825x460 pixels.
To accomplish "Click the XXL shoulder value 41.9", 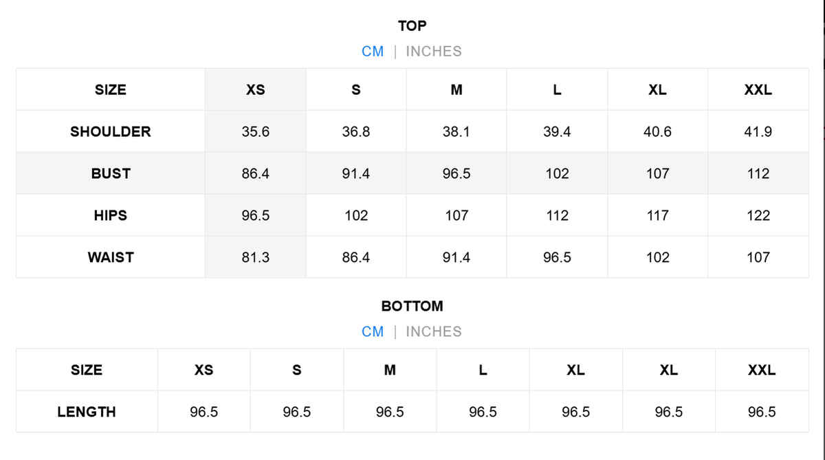I will [x=758, y=131].
